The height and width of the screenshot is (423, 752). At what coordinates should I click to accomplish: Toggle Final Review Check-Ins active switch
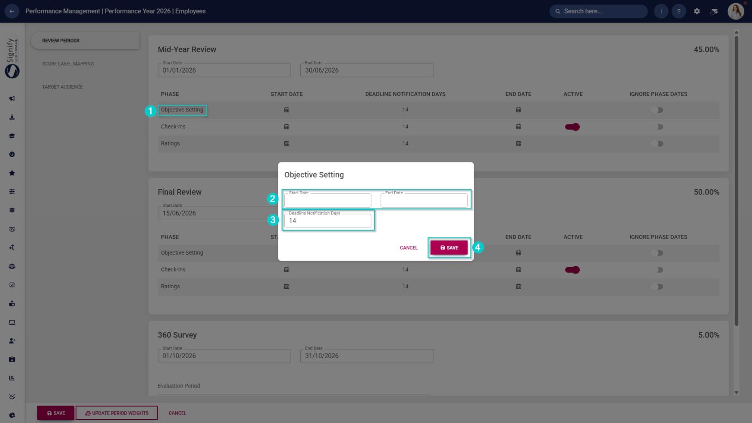[573, 270]
